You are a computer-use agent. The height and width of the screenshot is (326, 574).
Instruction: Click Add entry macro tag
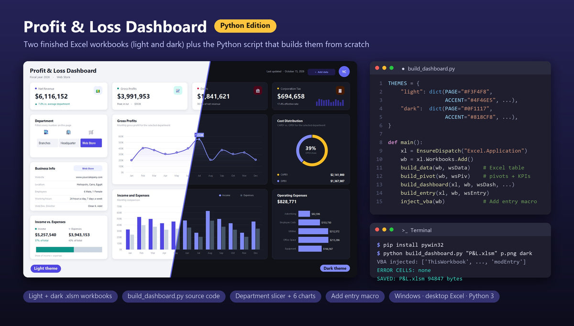[x=355, y=296]
